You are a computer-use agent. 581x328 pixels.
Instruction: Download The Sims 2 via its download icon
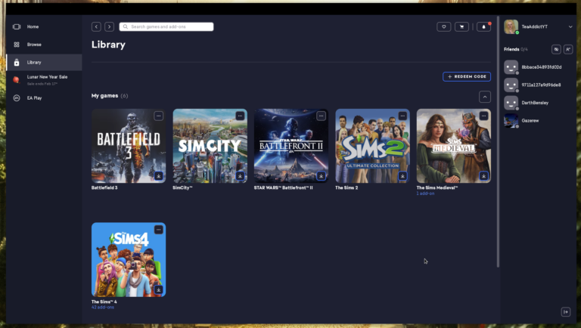[402, 176]
